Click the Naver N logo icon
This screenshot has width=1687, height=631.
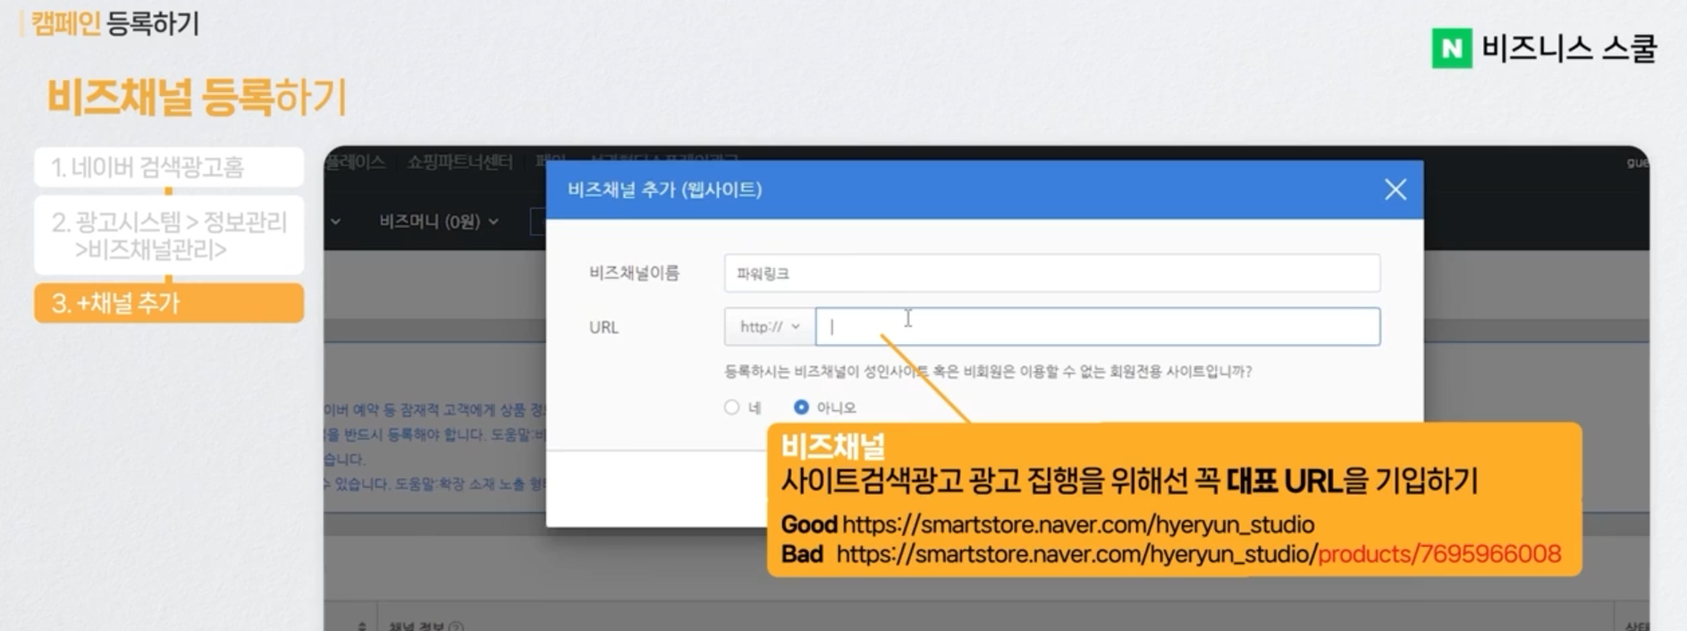click(1452, 48)
